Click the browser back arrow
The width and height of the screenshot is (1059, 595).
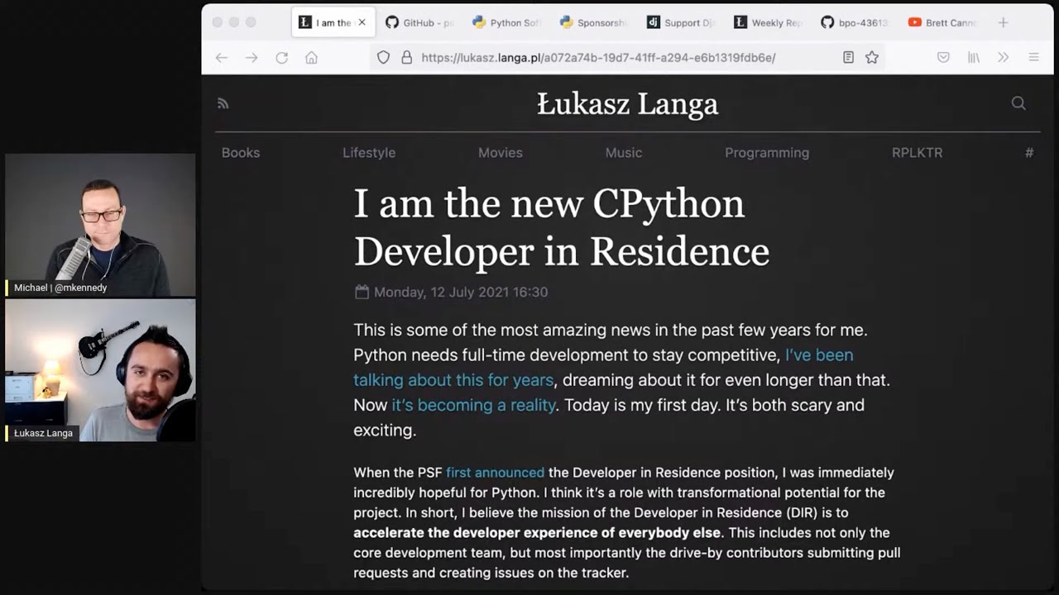pos(222,58)
